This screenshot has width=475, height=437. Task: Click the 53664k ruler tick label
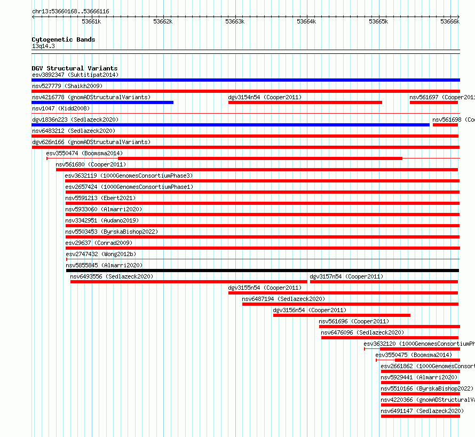tap(306, 21)
